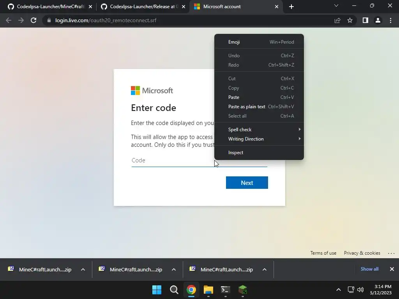Close the CodexIpsa-Launcher/Release tab

coord(184,7)
